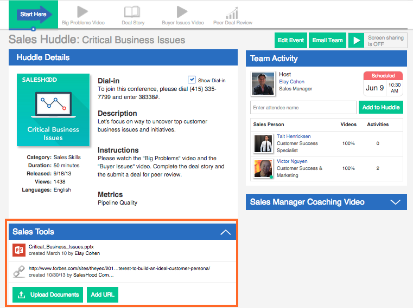
Task: Click the Upload Documents button
Action: pos(48,294)
